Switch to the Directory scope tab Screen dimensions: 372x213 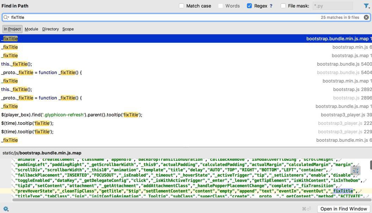[50, 29]
